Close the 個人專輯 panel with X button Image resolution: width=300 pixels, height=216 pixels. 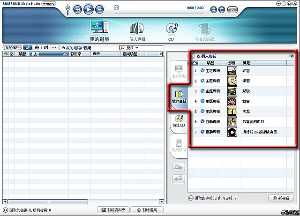292,56
